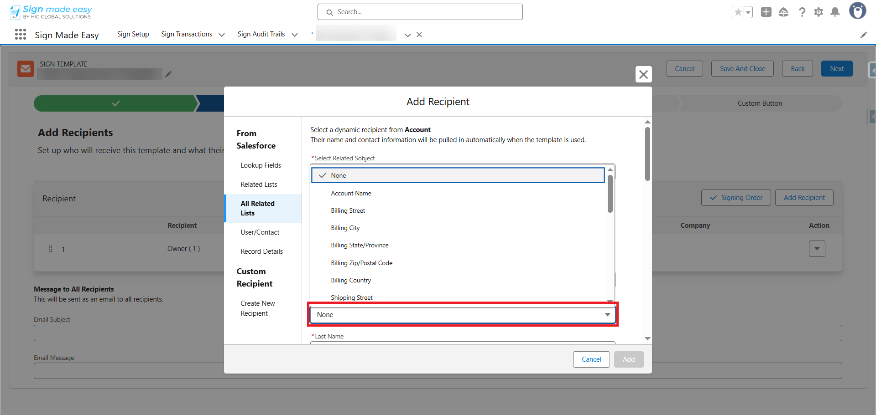This screenshot has height=415, width=876.
Task: Click the navigation bar edit pencil
Action: coord(863,35)
